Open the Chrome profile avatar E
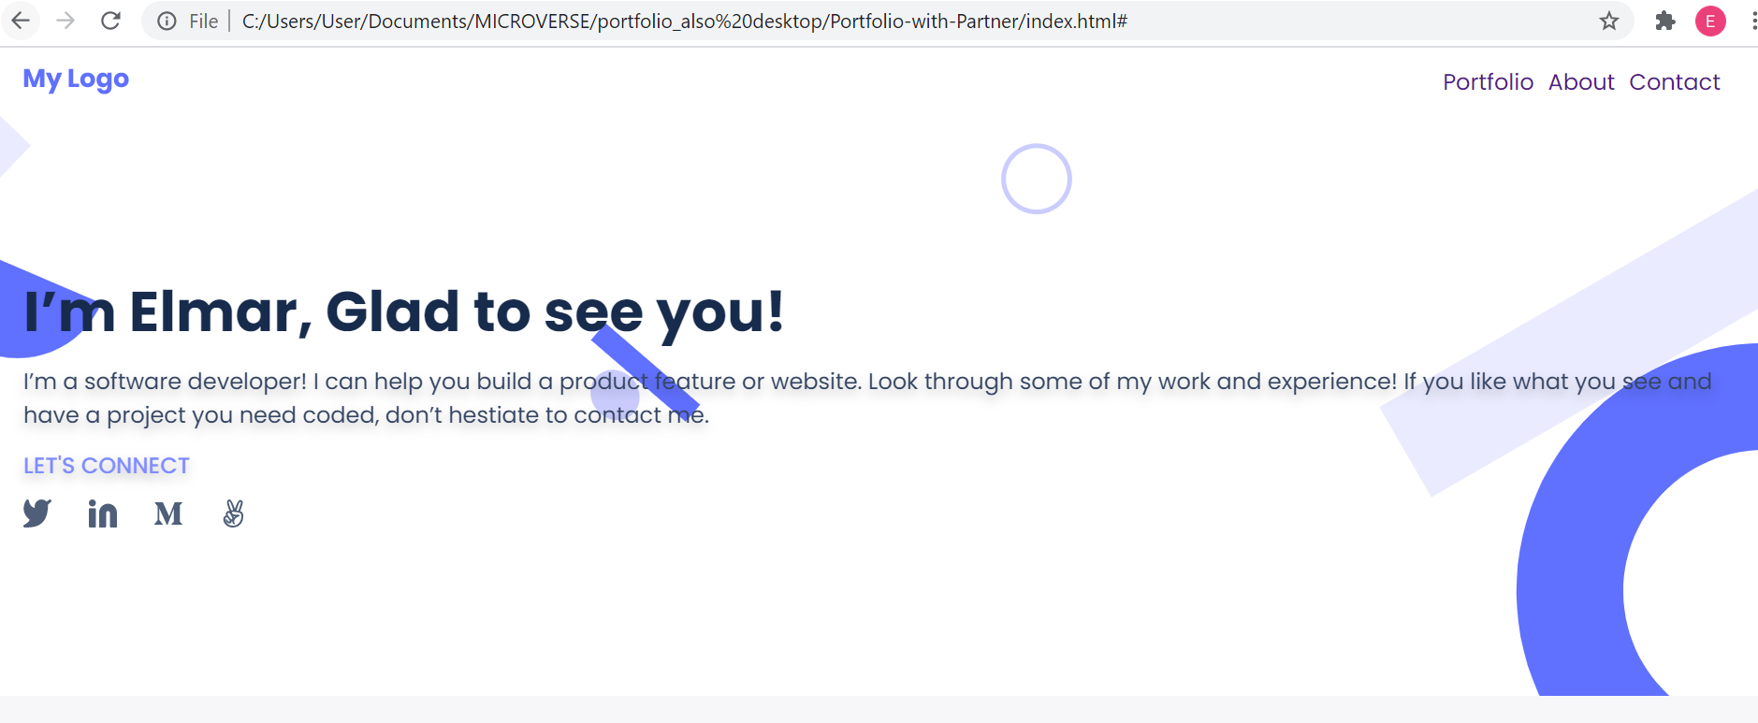 click(1710, 21)
